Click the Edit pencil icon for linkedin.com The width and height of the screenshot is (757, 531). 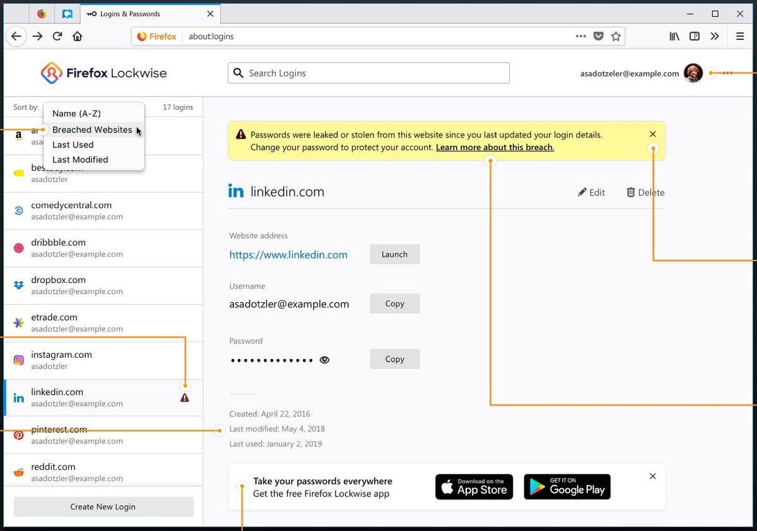coord(591,192)
